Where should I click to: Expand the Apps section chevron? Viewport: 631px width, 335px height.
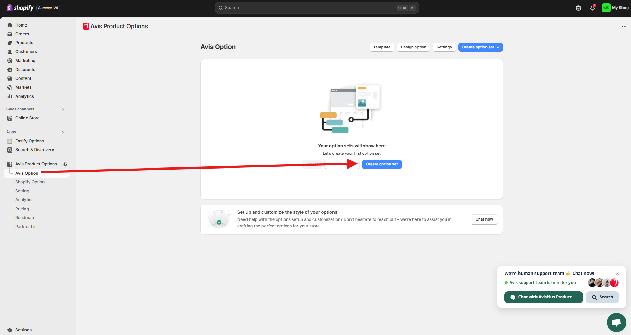coord(63,133)
